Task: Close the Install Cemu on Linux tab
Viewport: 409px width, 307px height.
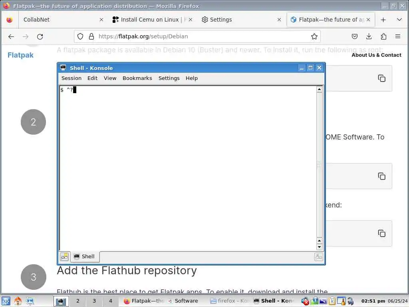Action: point(191,20)
